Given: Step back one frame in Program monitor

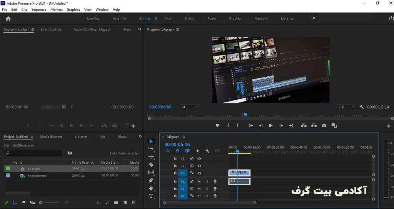Looking at the screenshot, I should (x=261, y=125).
